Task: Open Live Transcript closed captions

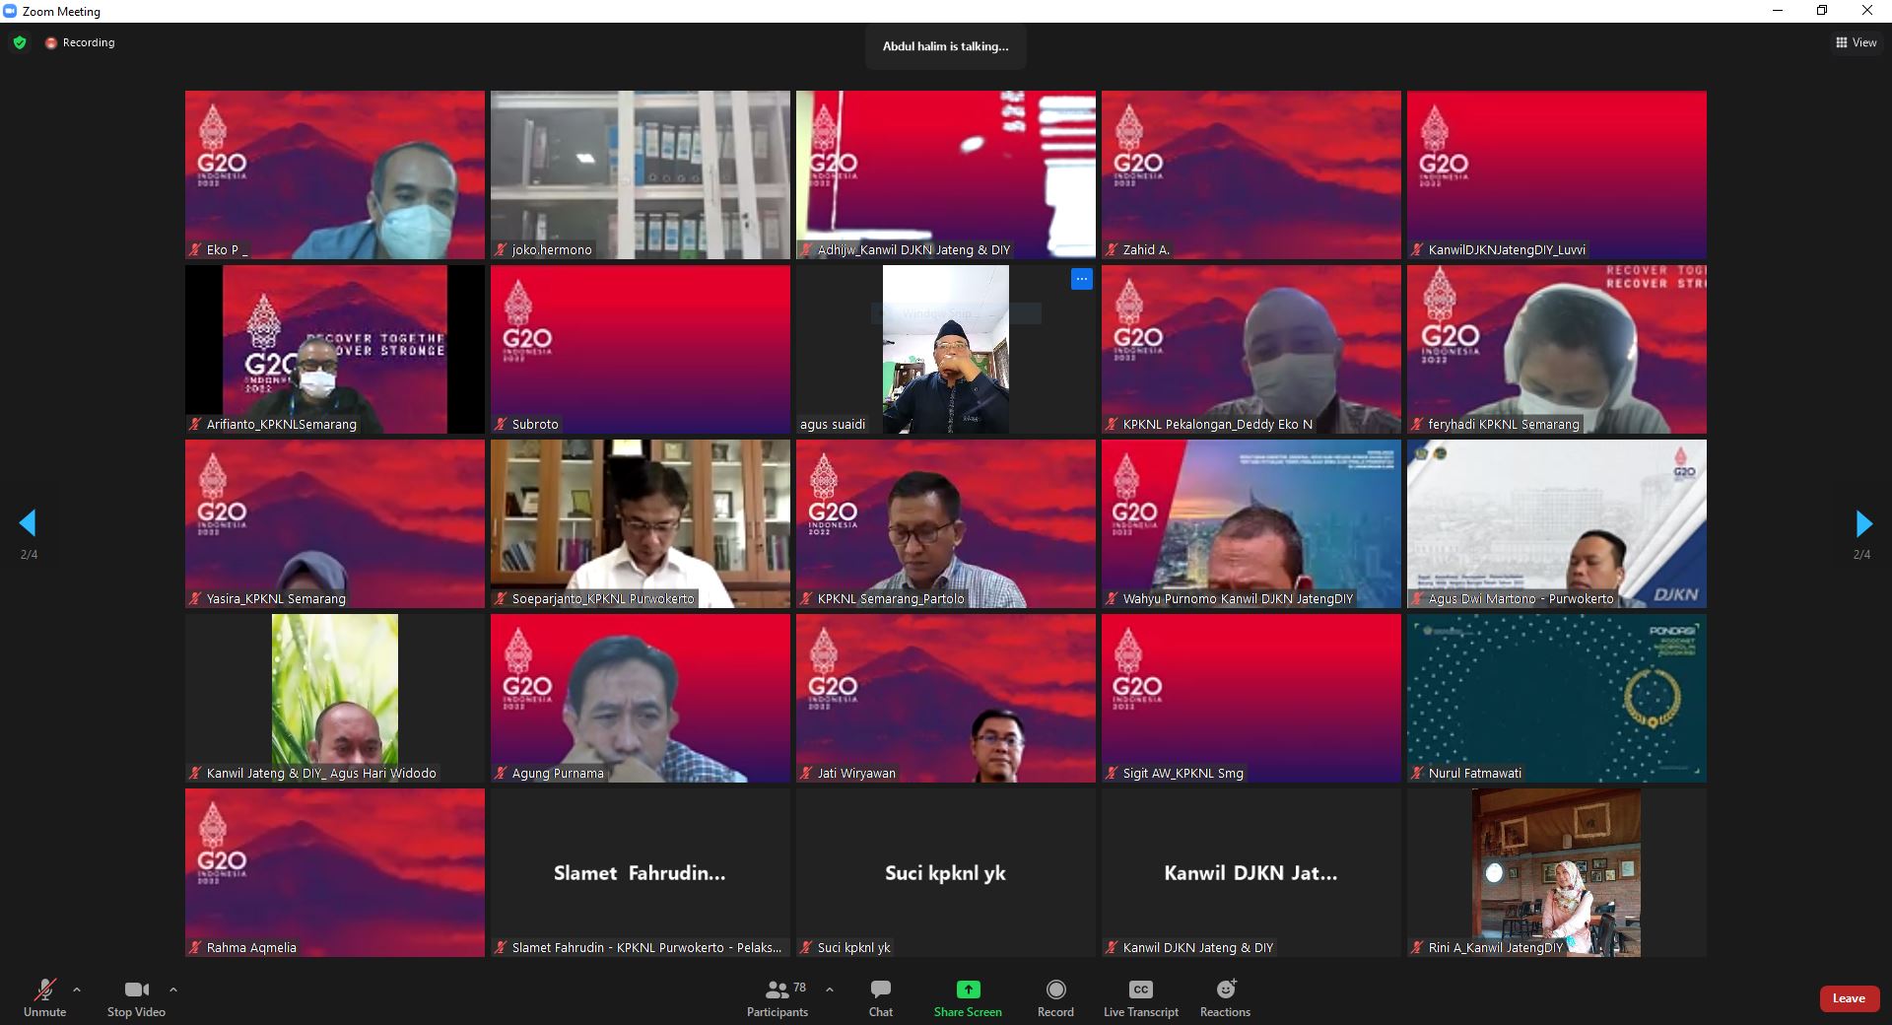Action: point(1140,990)
